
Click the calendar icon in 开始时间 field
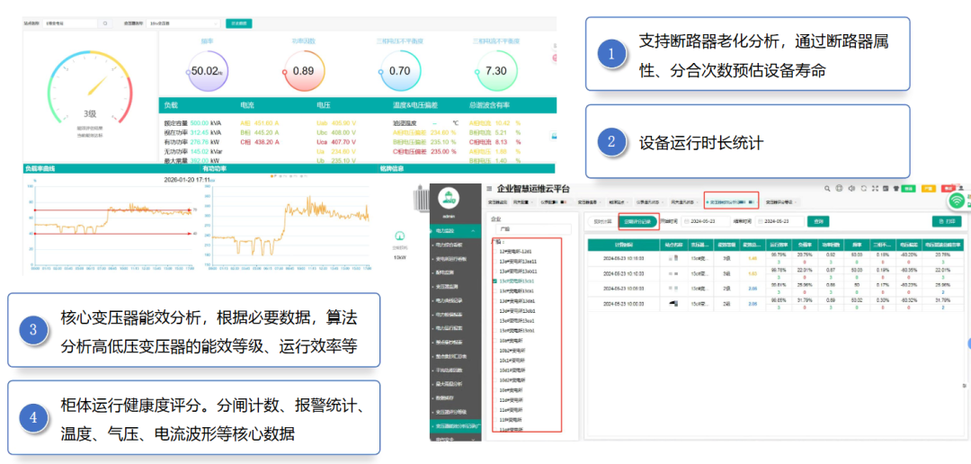pyautogui.click(x=686, y=221)
